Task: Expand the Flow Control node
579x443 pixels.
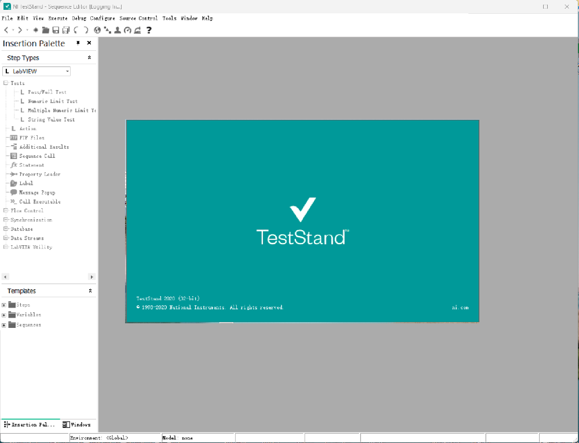Action: click(x=6, y=211)
